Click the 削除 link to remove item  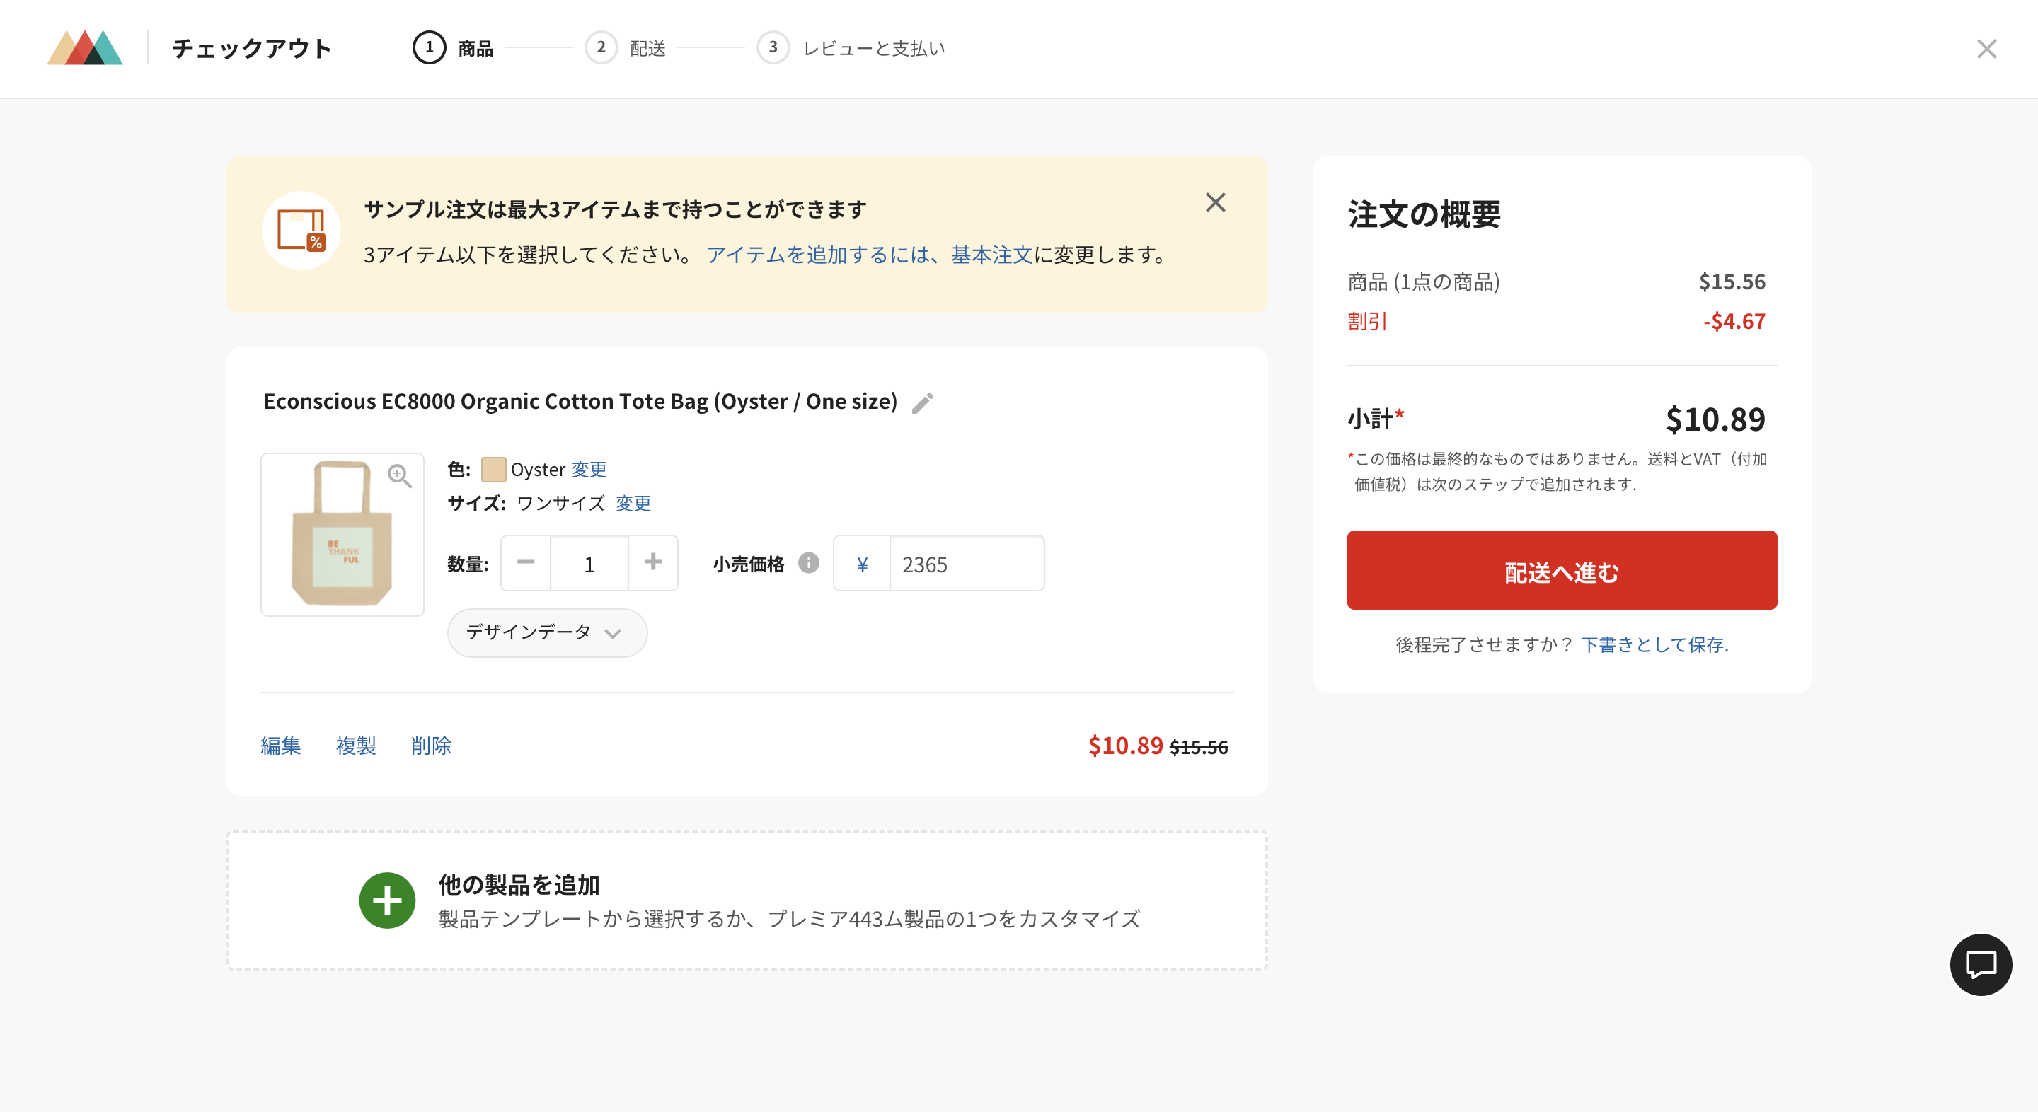point(431,746)
